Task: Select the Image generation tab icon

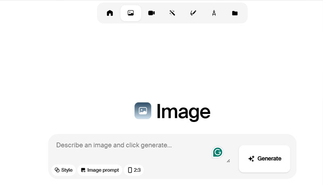Action: [x=131, y=13]
